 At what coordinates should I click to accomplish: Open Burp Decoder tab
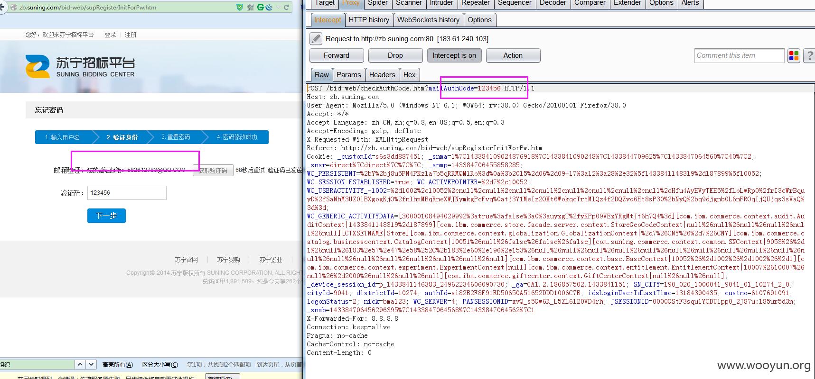tap(553, 3)
